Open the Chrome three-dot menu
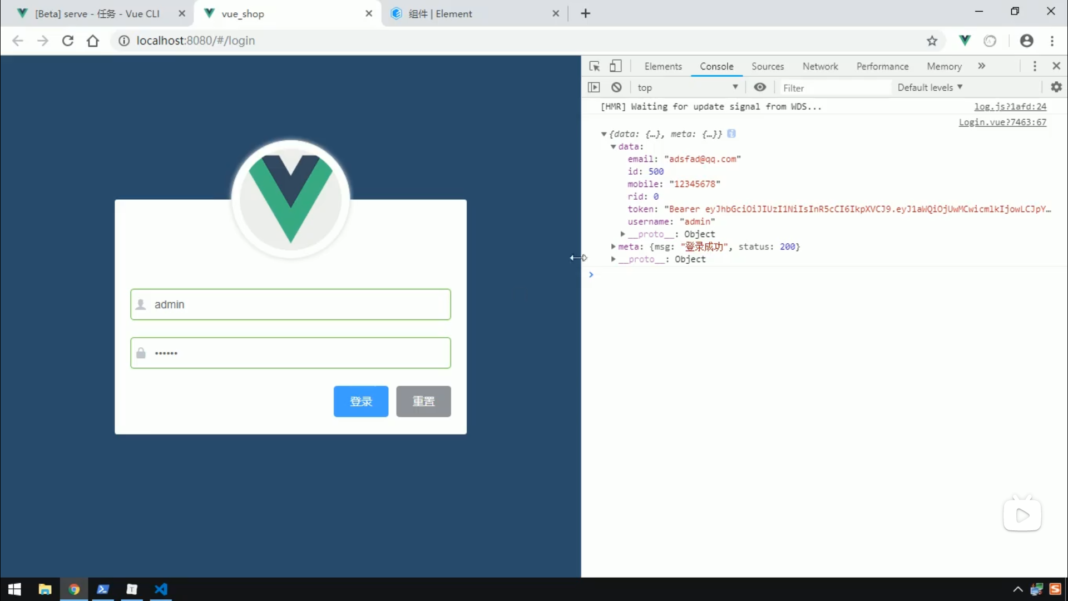The width and height of the screenshot is (1068, 601). [x=1052, y=41]
